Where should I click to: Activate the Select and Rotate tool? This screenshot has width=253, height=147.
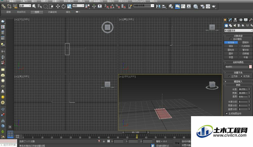click(64, 6)
